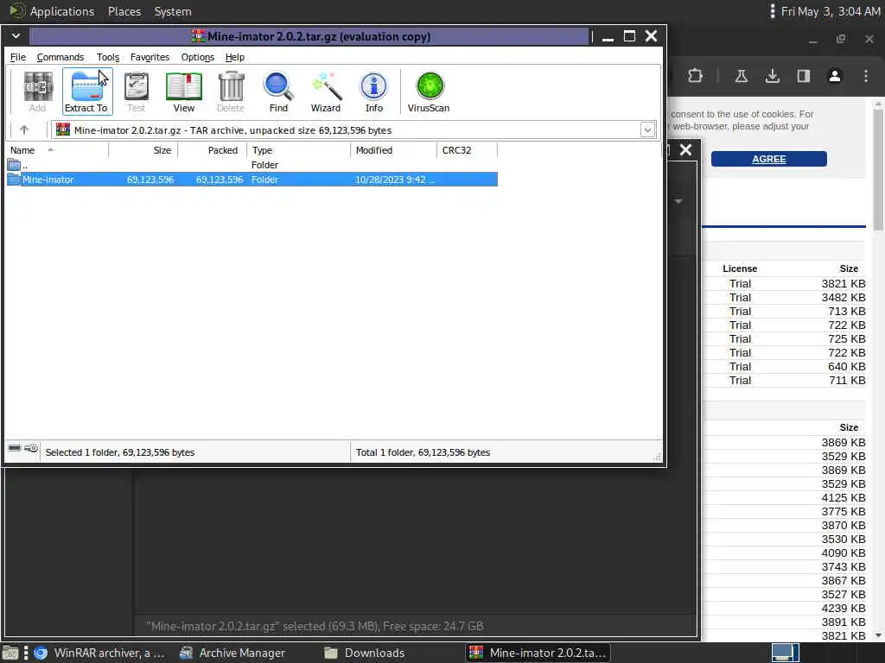Sort by Packed column header

pos(213,150)
